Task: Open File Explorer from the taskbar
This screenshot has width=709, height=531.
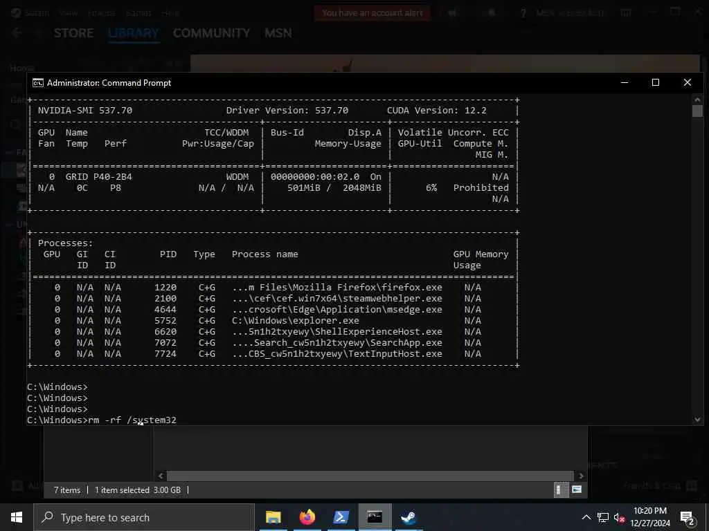Action: click(273, 517)
